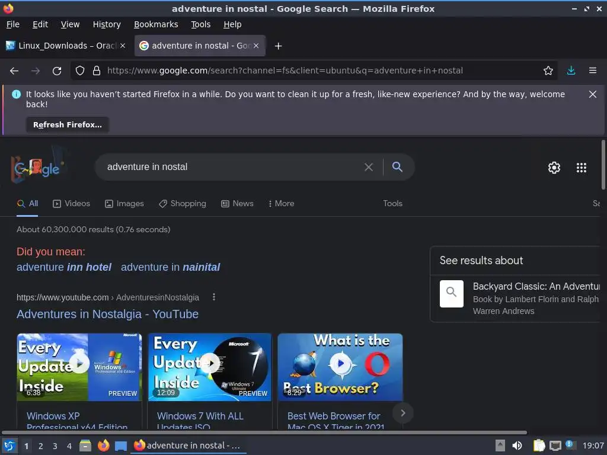Launch Firefox from taskbar quick launch
This screenshot has width=607, height=455.
[x=103, y=446]
